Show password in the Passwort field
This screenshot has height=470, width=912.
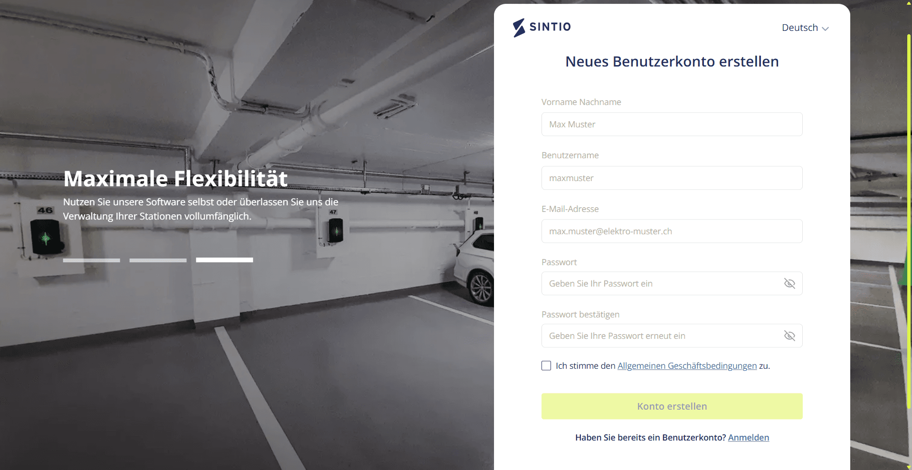click(789, 284)
